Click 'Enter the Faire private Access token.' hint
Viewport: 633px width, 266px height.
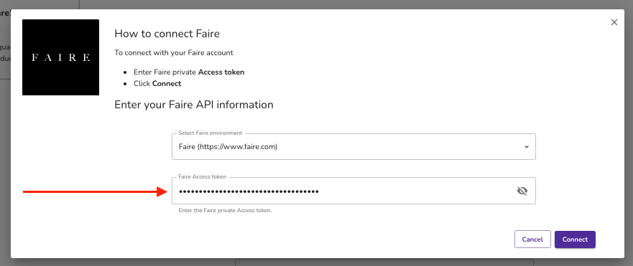coord(226,210)
